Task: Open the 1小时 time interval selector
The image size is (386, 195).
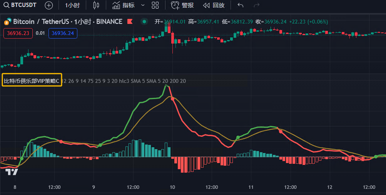Action: (72, 5)
